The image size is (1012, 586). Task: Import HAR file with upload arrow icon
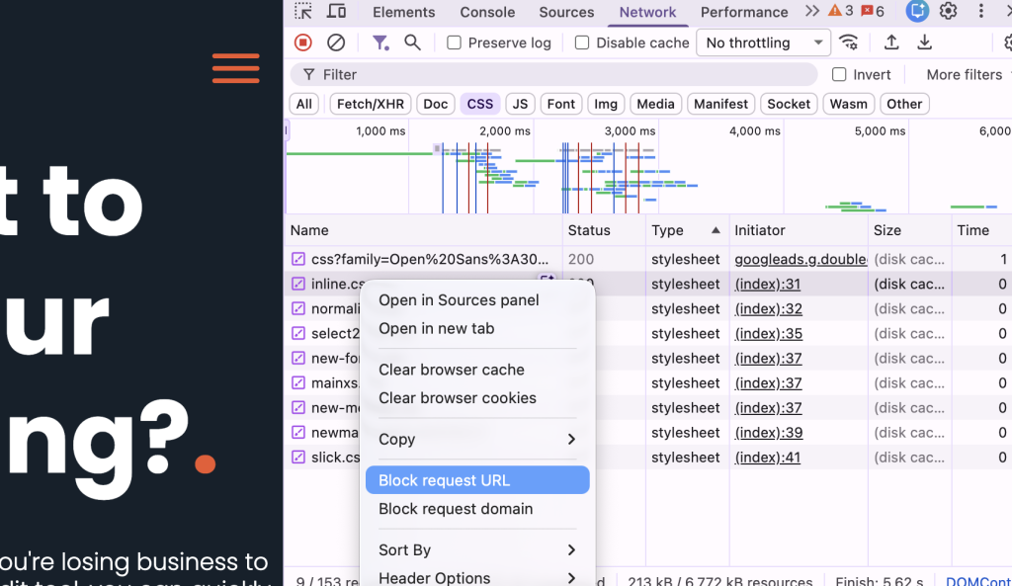point(890,42)
